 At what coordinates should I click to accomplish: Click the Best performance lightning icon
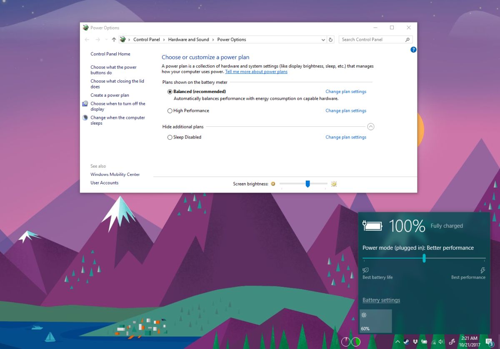click(x=483, y=270)
